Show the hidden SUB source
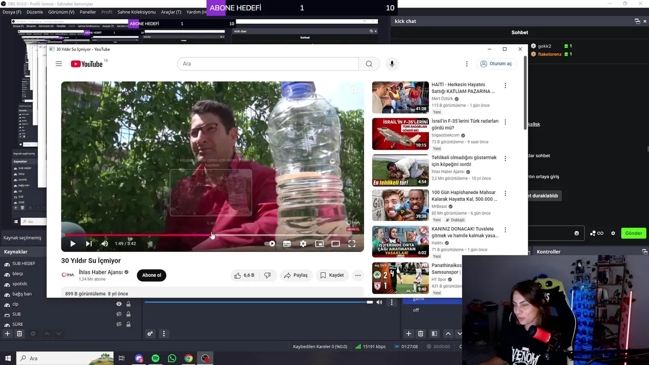Viewport: 649px width, 365px height. click(119, 314)
